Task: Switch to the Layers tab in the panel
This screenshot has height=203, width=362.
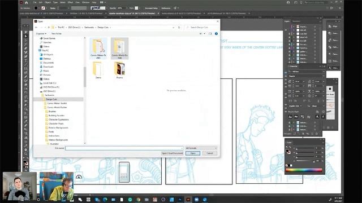Action: coord(287,21)
